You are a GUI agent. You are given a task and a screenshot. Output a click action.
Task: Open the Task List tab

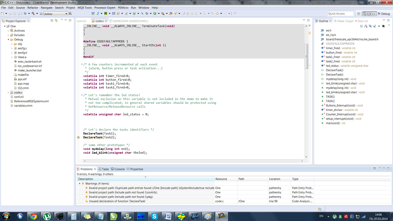(x=362, y=21)
